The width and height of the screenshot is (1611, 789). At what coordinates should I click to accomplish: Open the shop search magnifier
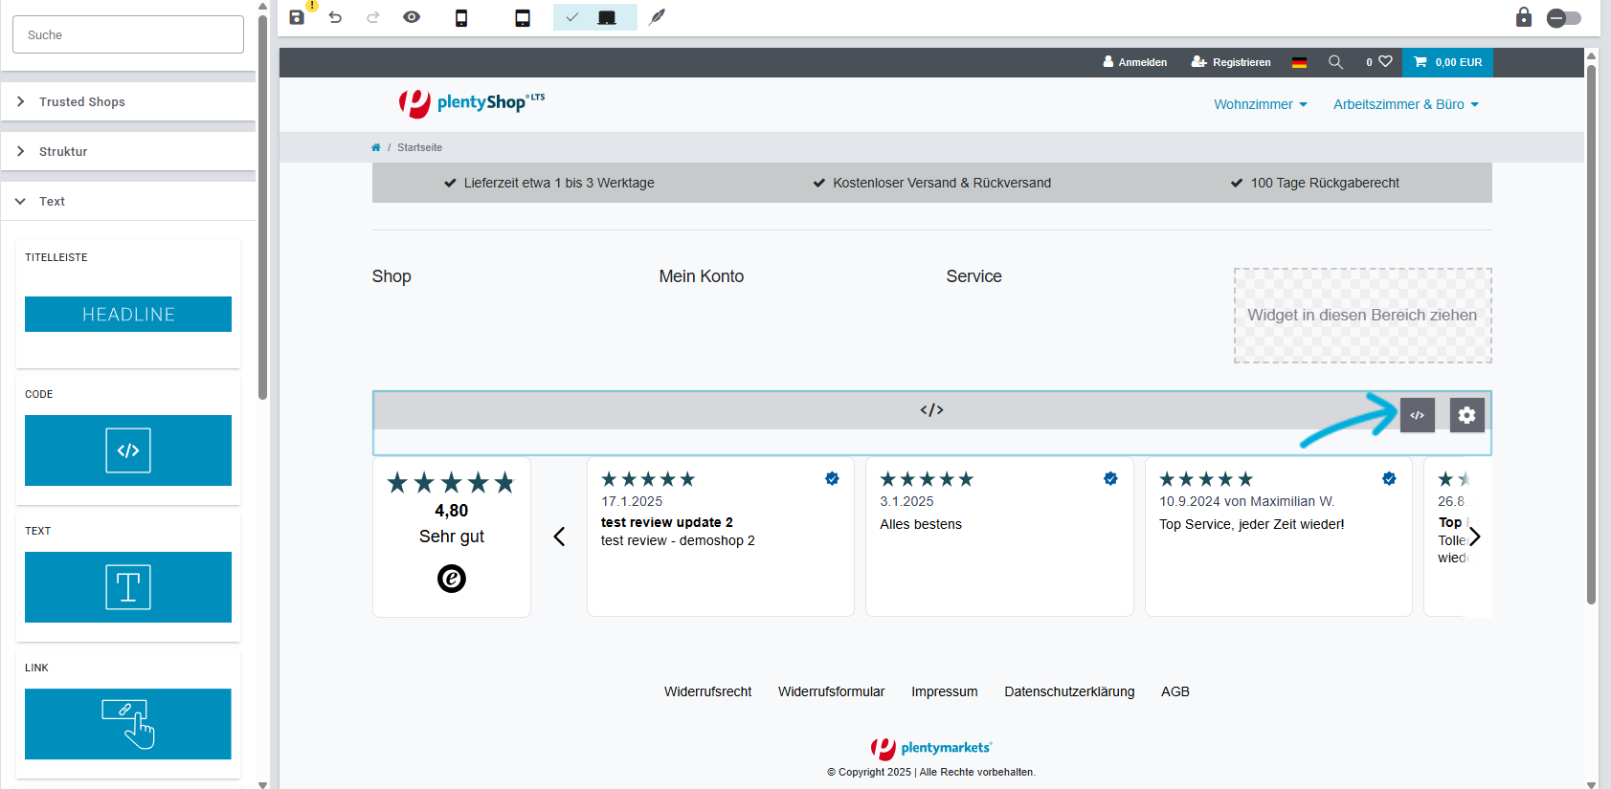pyautogui.click(x=1335, y=62)
